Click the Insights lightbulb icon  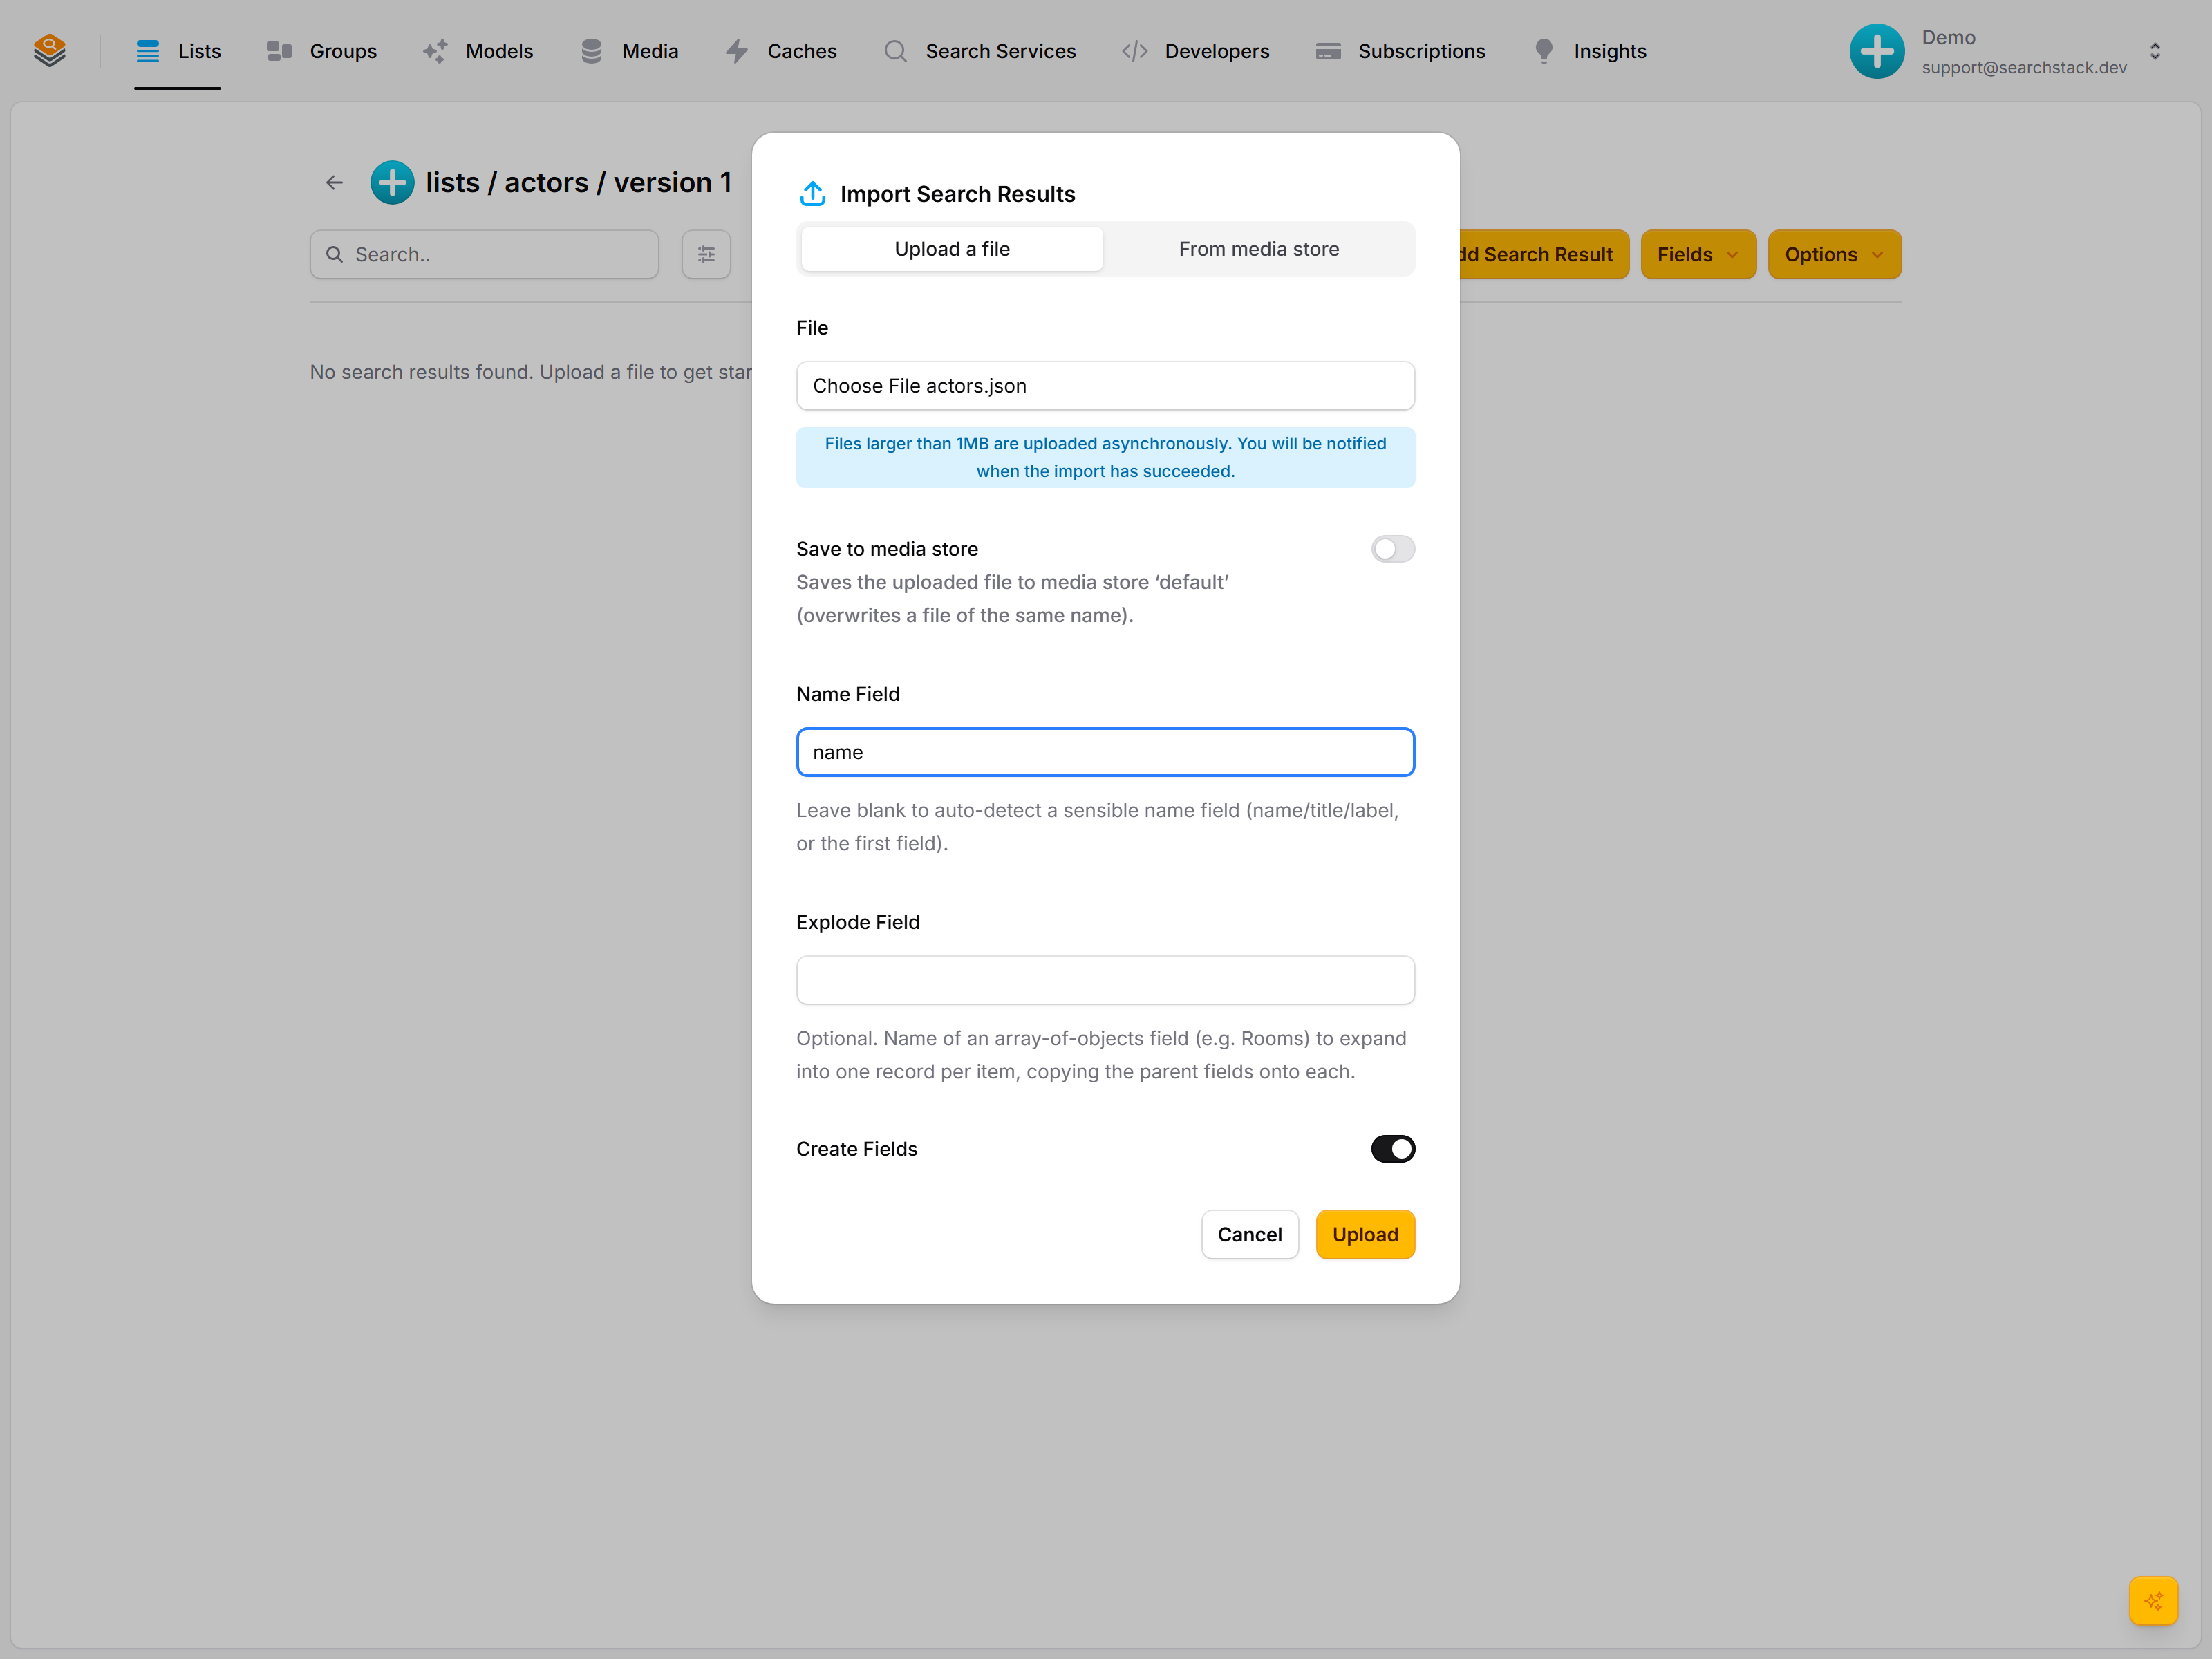coord(1544,51)
